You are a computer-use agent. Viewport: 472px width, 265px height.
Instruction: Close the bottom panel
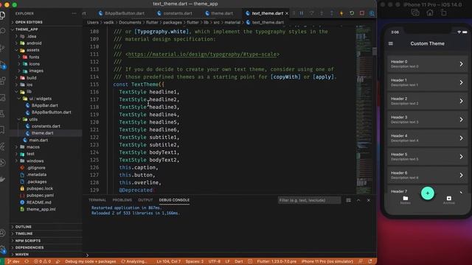click(x=369, y=200)
